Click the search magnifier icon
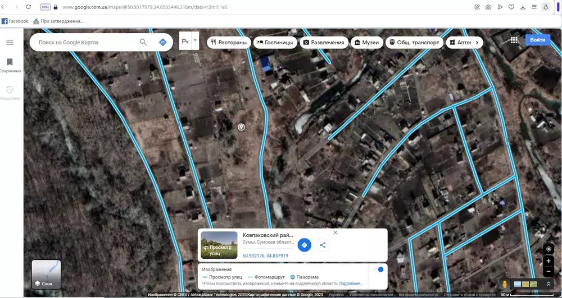 pyautogui.click(x=143, y=42)
